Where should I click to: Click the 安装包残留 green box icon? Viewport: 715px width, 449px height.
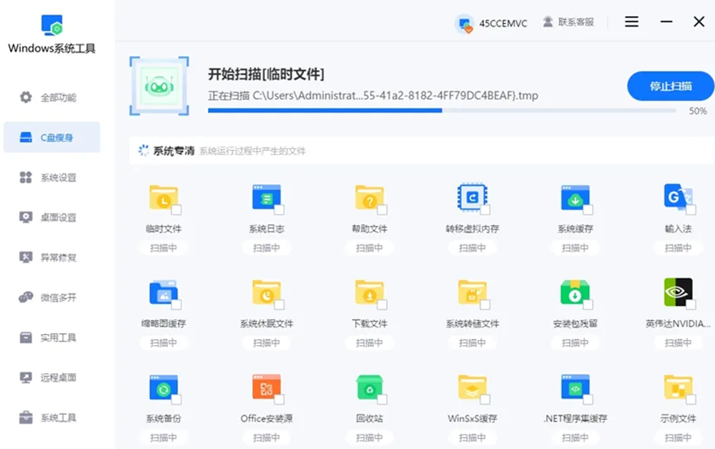pyautogui.click(x=575, y=292)
